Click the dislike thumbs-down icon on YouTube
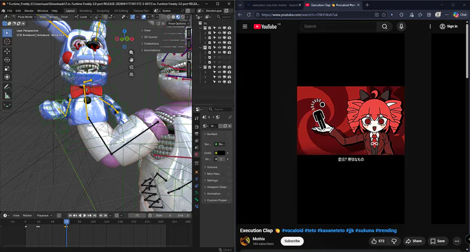This screenshot has height=252, width=470. pyautogui.click(x=394, y=241)
